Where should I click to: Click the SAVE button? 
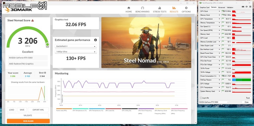point(22,110)
